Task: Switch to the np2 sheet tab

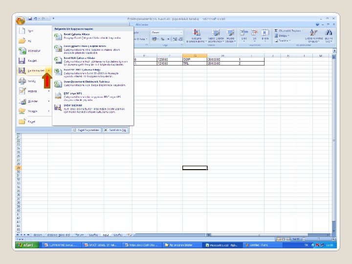Action: [106, 235]
